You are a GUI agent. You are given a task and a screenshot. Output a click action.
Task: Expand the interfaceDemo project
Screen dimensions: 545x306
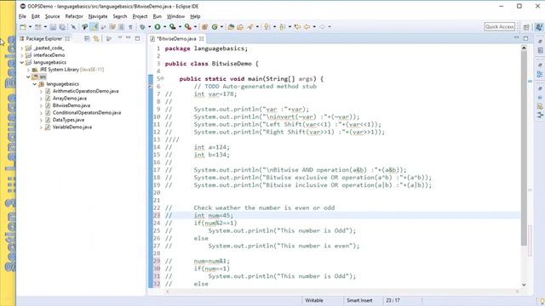pos(22,55)
